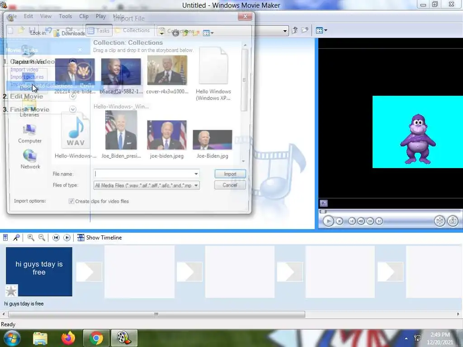The height and width of the screenshot is (347, 463).
Task: Zoom out on the storyboard
Action: (42, 238)
